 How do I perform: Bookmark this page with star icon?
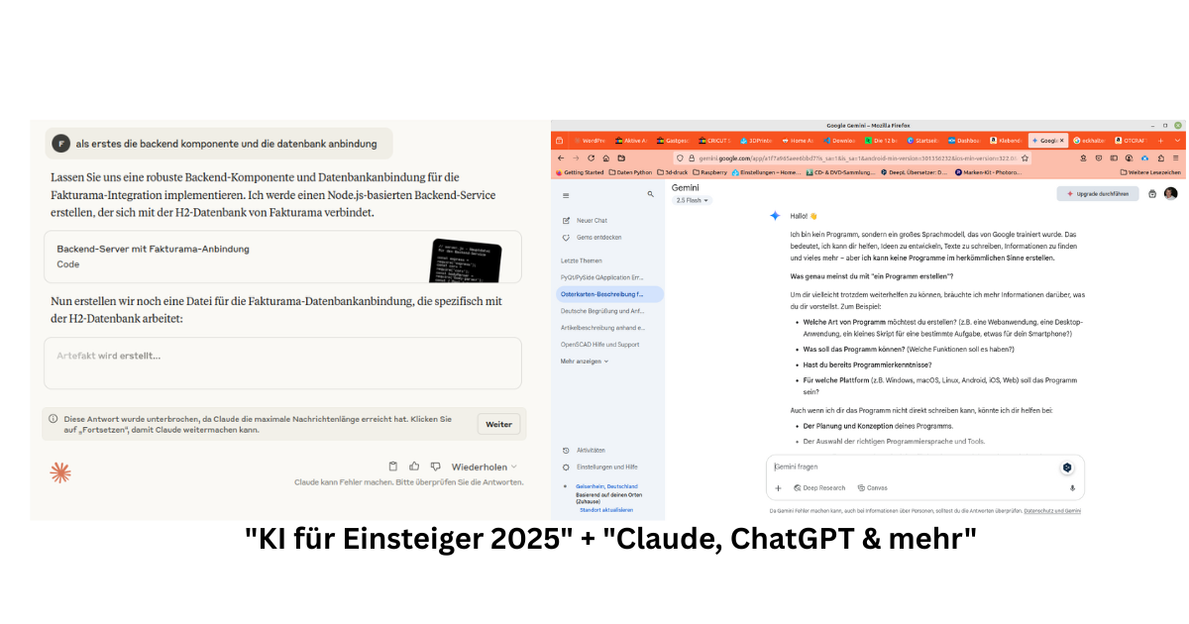point(1025,157)
